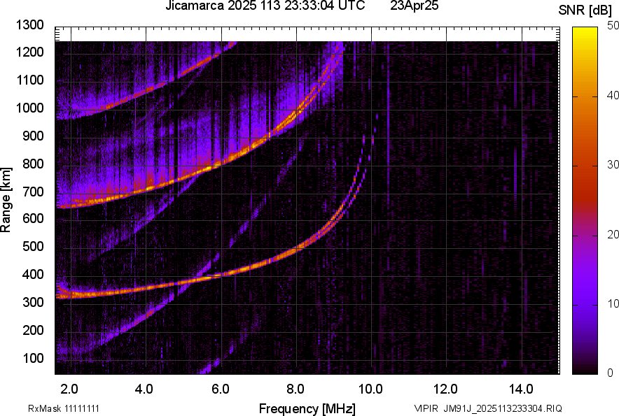Screen dimensions: 619x416
Task: Click the title 'Jicamarca 2025 113 23:33:04 UTC'
Action: [x=265, y=6]
